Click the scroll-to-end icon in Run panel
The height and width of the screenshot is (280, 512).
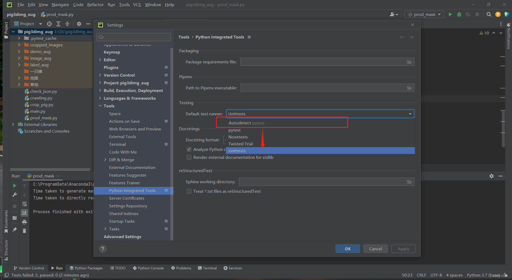coord(24,213)
